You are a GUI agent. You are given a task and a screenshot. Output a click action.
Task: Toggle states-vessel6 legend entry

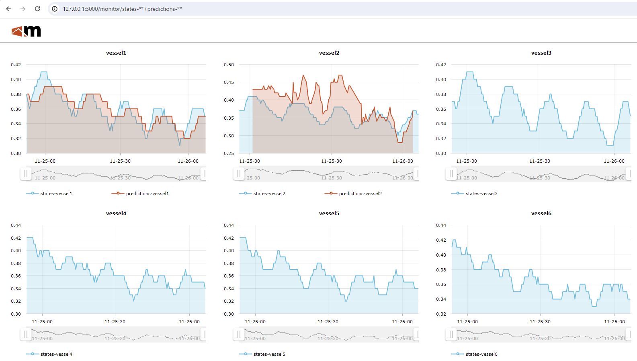click(474, 354)
